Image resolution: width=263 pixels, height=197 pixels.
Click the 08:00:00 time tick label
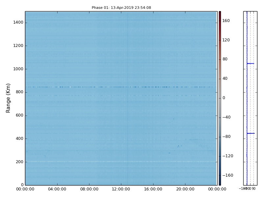[89, 189]
